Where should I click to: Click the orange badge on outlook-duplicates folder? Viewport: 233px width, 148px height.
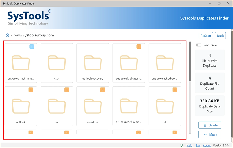pyautogui.click(x=139, y=47)
